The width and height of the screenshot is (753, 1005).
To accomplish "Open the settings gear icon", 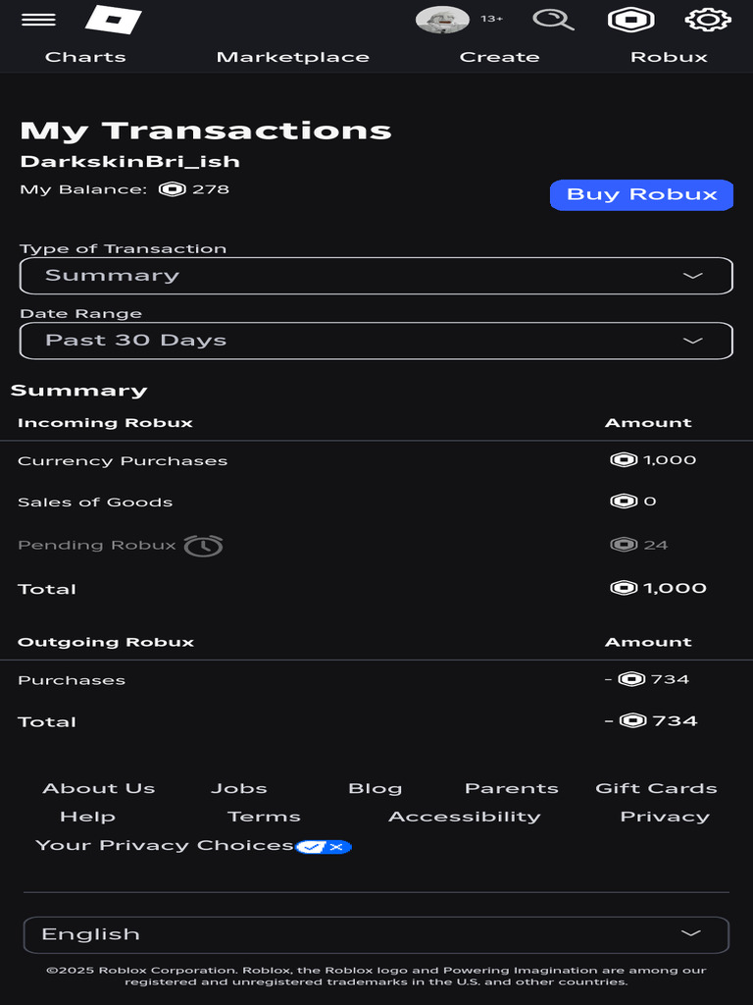I will point(708,20).
